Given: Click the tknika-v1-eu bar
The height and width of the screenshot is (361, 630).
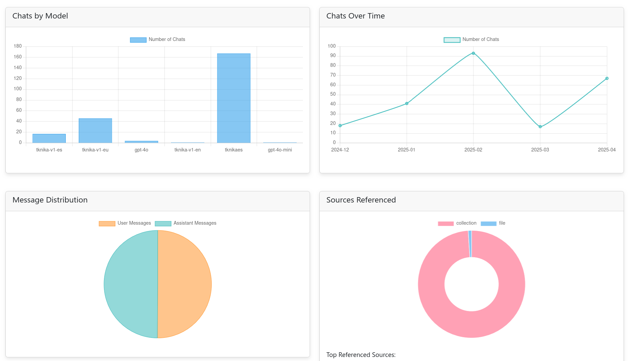Looking at the screenshot, I should click(x=95, y=130).
